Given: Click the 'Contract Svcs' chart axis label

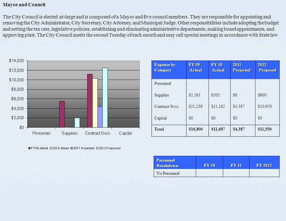Looking at the screenshot, I should (97, 133).
